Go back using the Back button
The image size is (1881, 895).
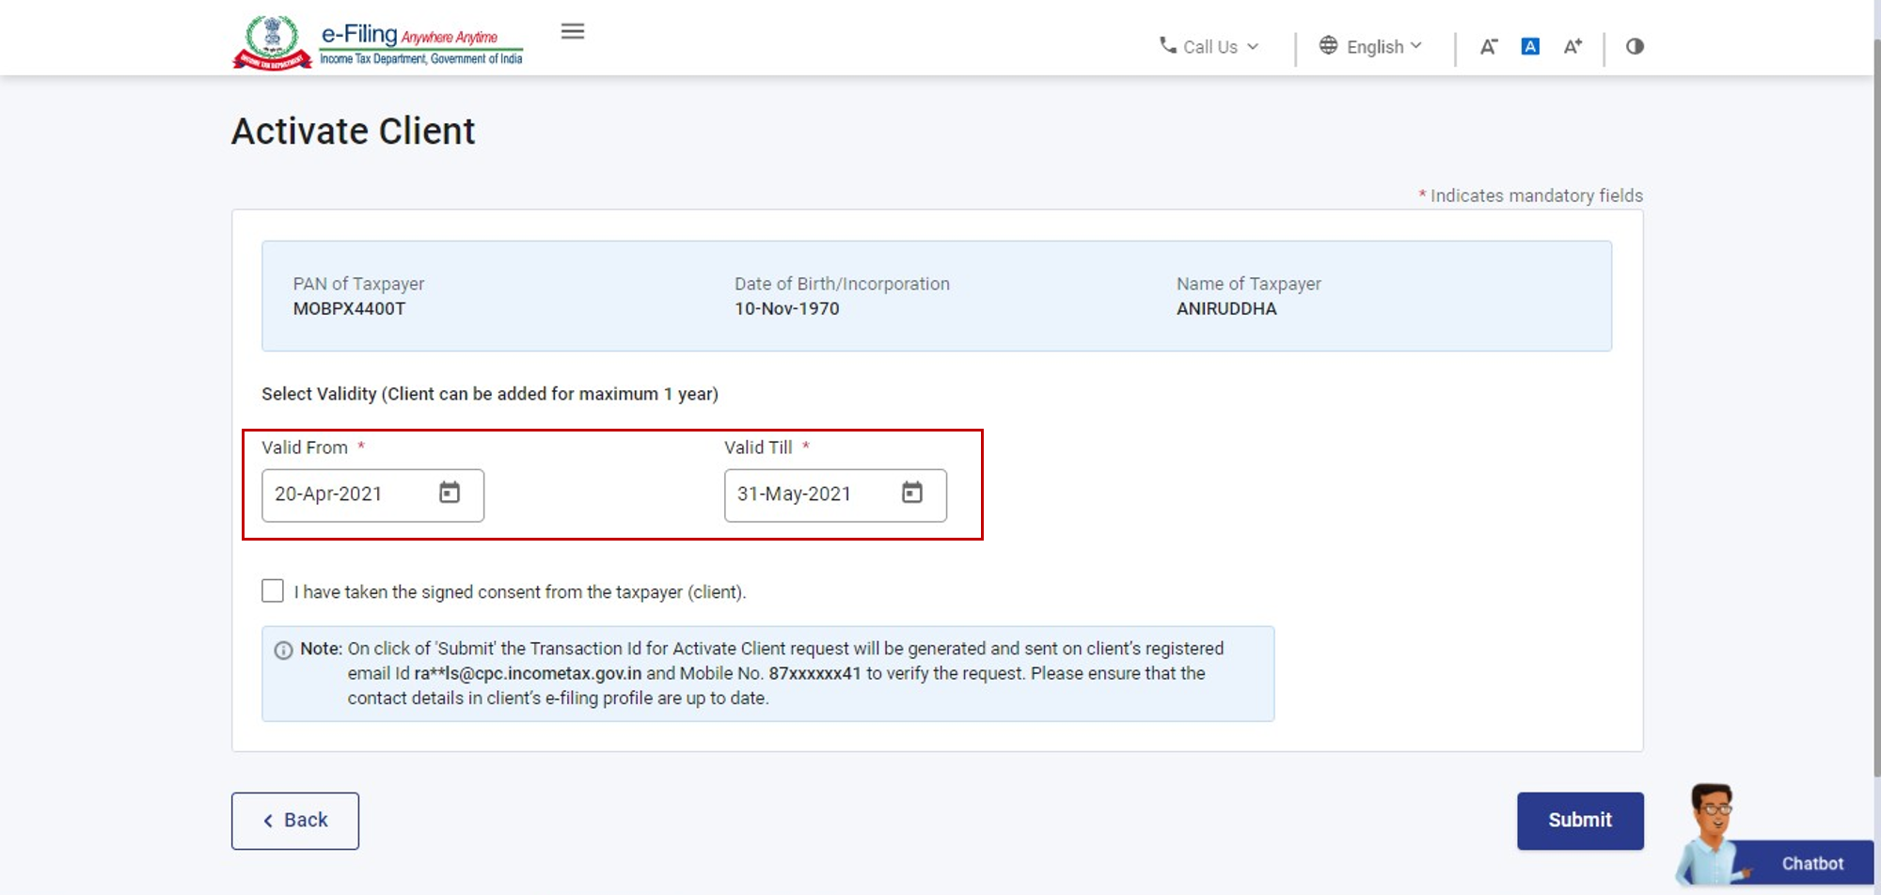point(295,821)
